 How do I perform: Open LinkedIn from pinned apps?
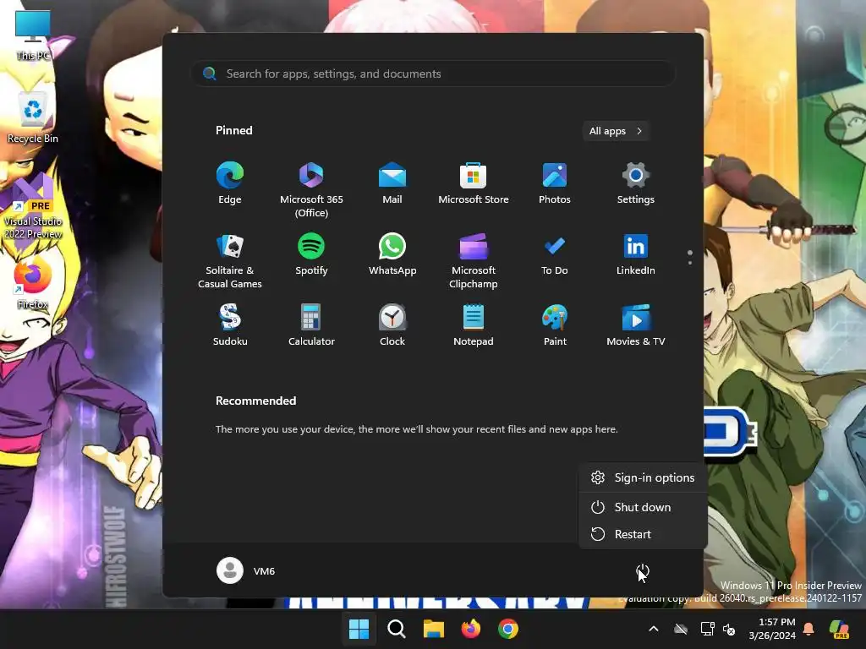tap(636, 255)
